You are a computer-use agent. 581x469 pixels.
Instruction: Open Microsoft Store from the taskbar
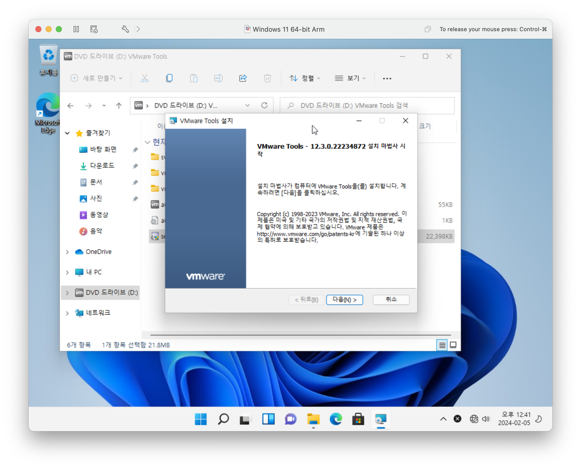(358, 419)
